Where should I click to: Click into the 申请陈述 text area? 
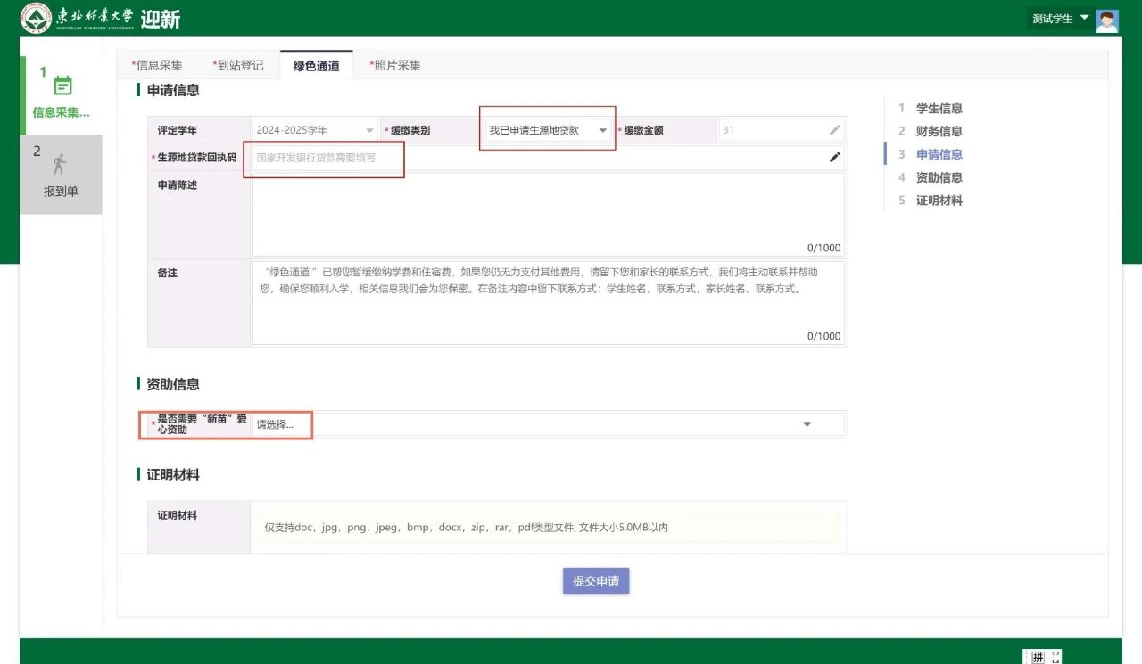tap(547, 209)
